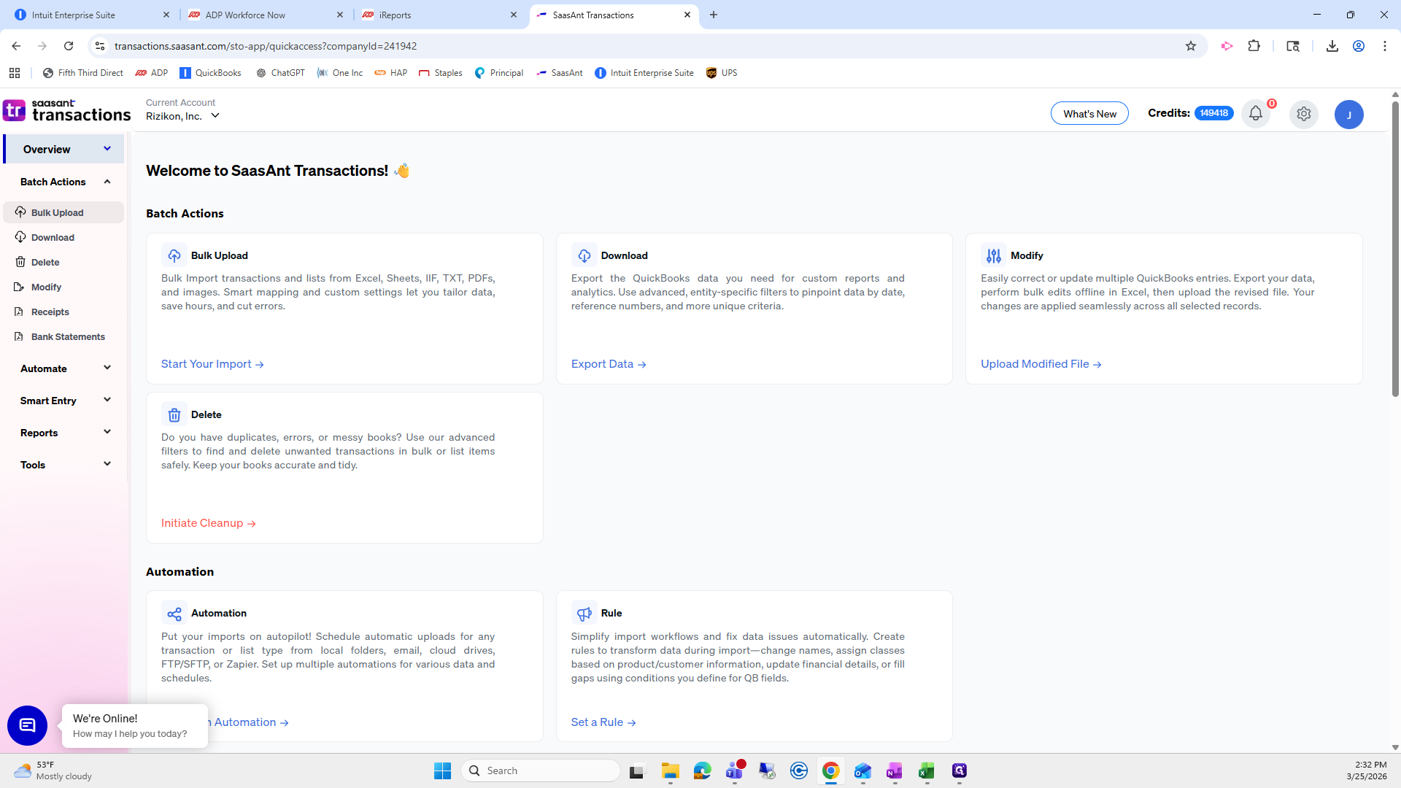Image resolution: width=1401 pixels, height=788 pixels.
Task: Click the live chat bubble icon
Action: 27,725
